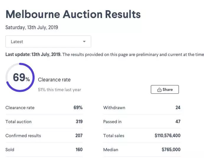Click the 51% this time last year text
The height and width of the screenshot is (158, 204).
60,90
